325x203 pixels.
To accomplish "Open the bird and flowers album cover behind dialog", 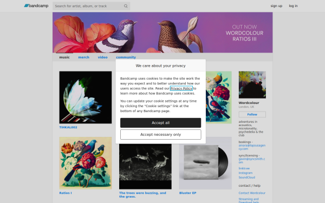I will pyautogui.click(x=219, y=97).
